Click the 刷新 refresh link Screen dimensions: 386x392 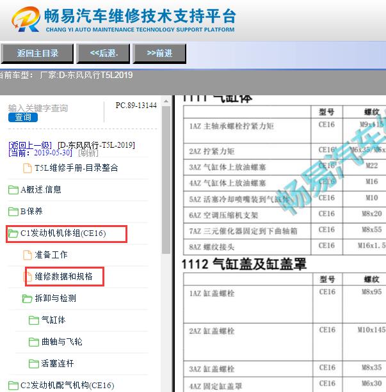tap(88, 153)
